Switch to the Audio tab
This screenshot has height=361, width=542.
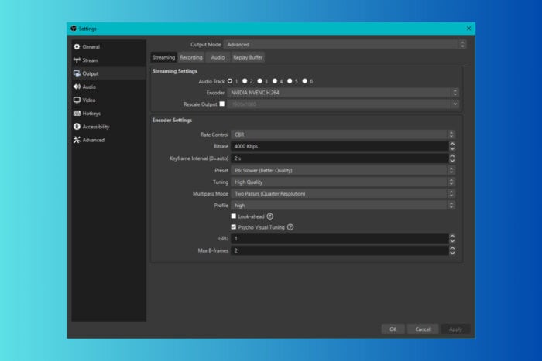coord(218,57)
